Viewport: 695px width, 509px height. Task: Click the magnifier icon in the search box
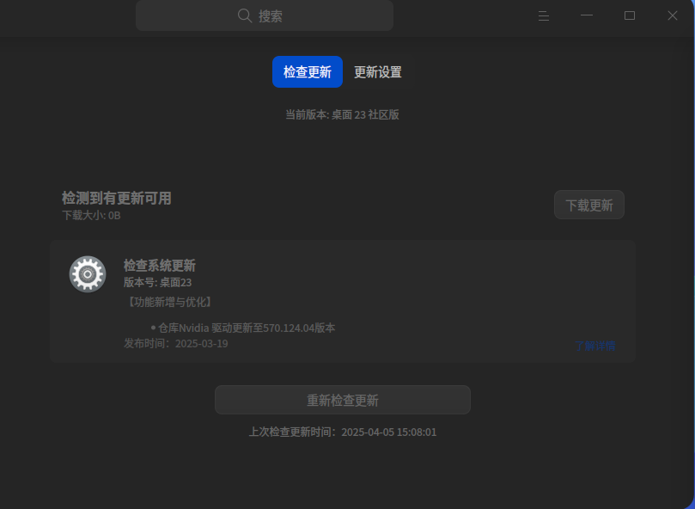[x=245, y=15]
